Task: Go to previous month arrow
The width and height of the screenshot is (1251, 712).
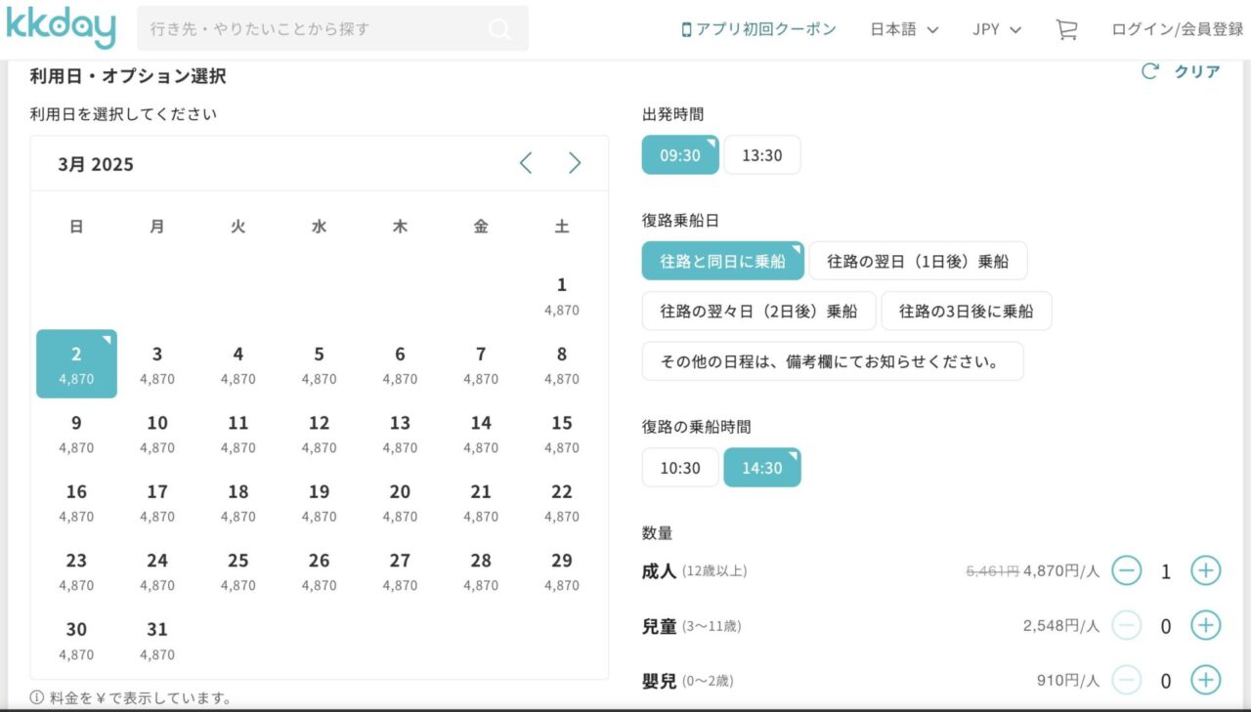Action: point(526,163)
